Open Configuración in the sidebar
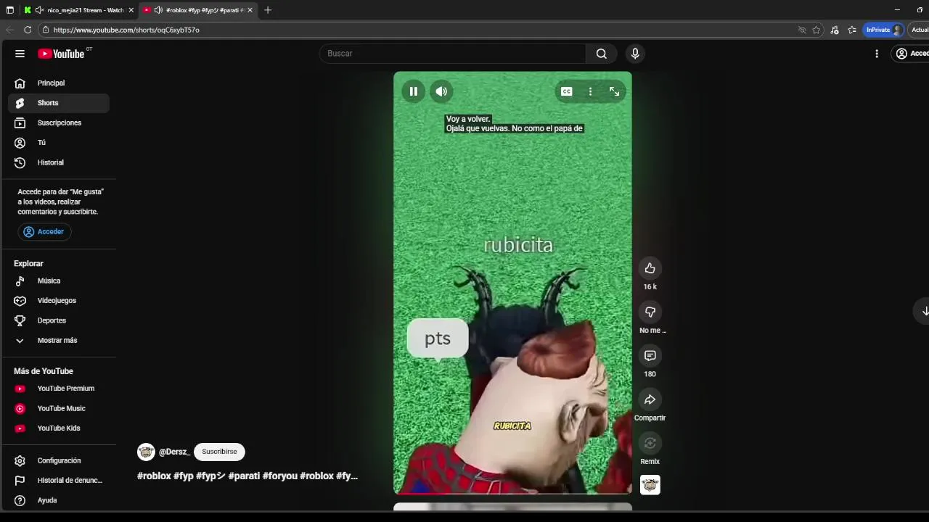Viewport: 929px width, 522px height. tap(59, 460)
